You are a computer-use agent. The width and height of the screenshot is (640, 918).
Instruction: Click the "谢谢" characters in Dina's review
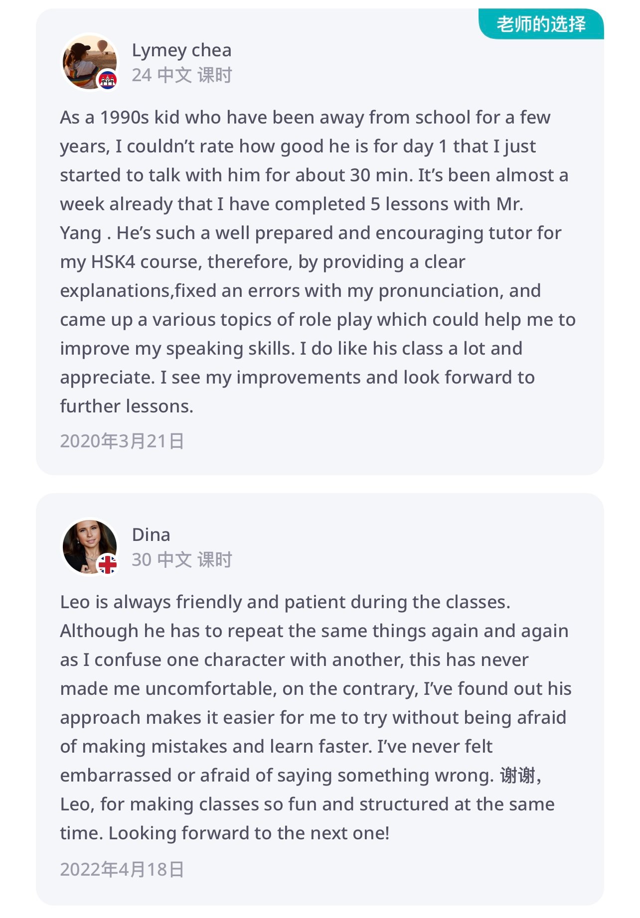pyautogui.click(x=517, y=775)
